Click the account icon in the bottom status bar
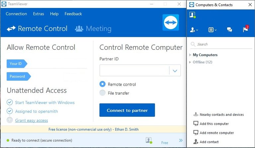The width and height of the screenshot is (255, 148). (148, 140)
